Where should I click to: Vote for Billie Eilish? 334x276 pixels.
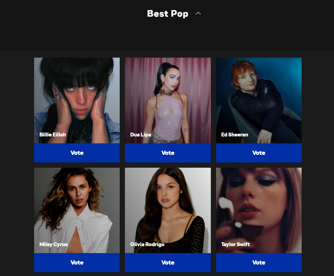[77, 153]
